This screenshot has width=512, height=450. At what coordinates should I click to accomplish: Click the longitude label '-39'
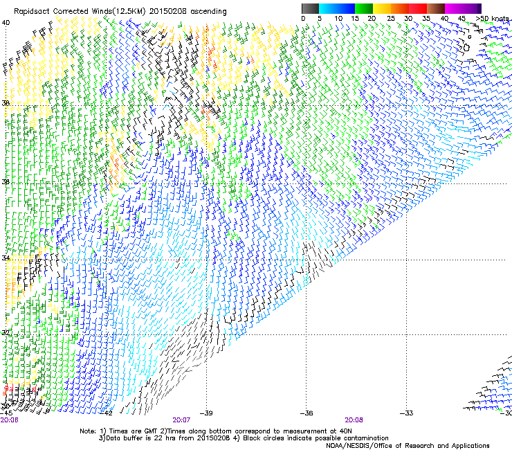[x=206, y=413]
